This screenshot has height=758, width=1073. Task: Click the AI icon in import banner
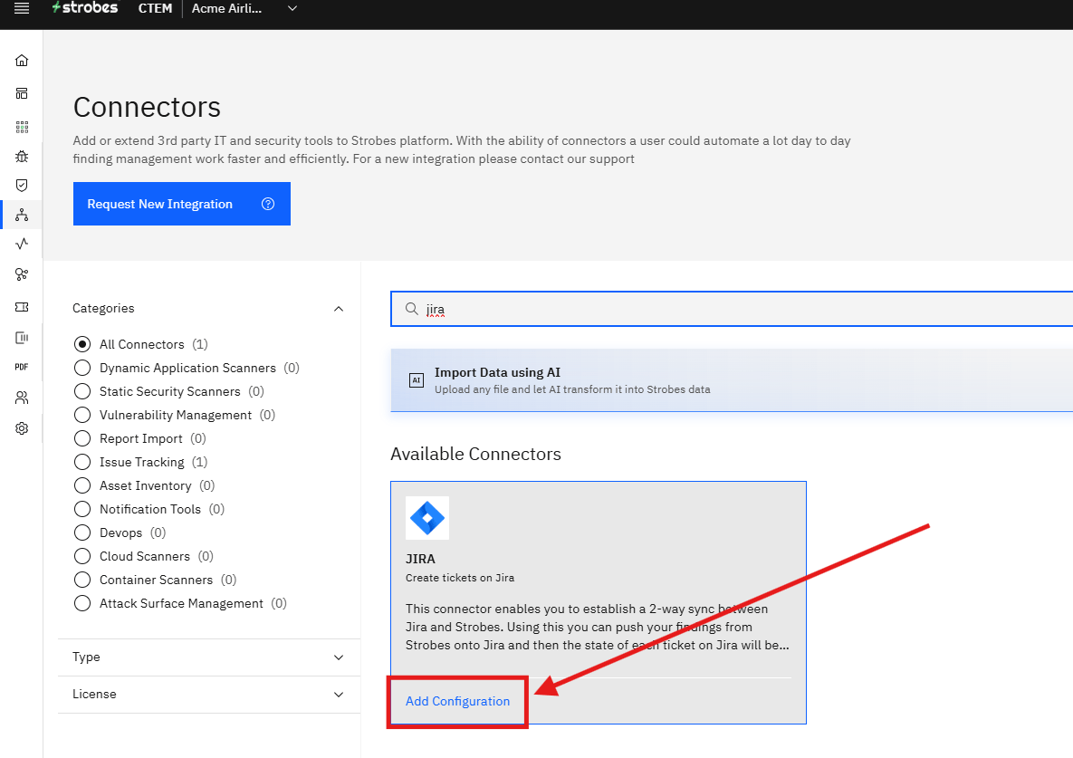click(416, 380)
